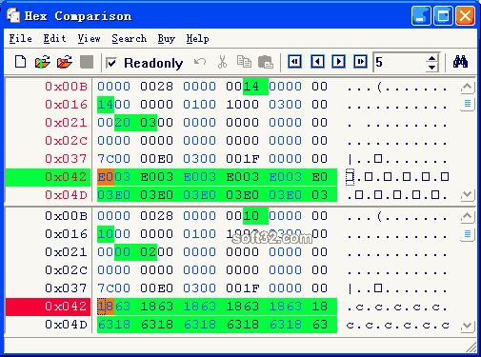Click upper pane scroll down arrow
The image size is (481, 357).
[x=467, y=194]
